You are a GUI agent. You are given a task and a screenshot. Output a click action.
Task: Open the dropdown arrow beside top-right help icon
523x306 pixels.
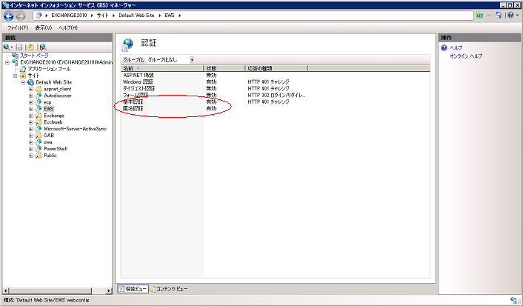tap(517, 16)
